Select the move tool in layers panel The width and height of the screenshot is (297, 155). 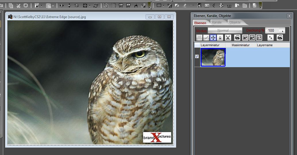pos(213,38)
